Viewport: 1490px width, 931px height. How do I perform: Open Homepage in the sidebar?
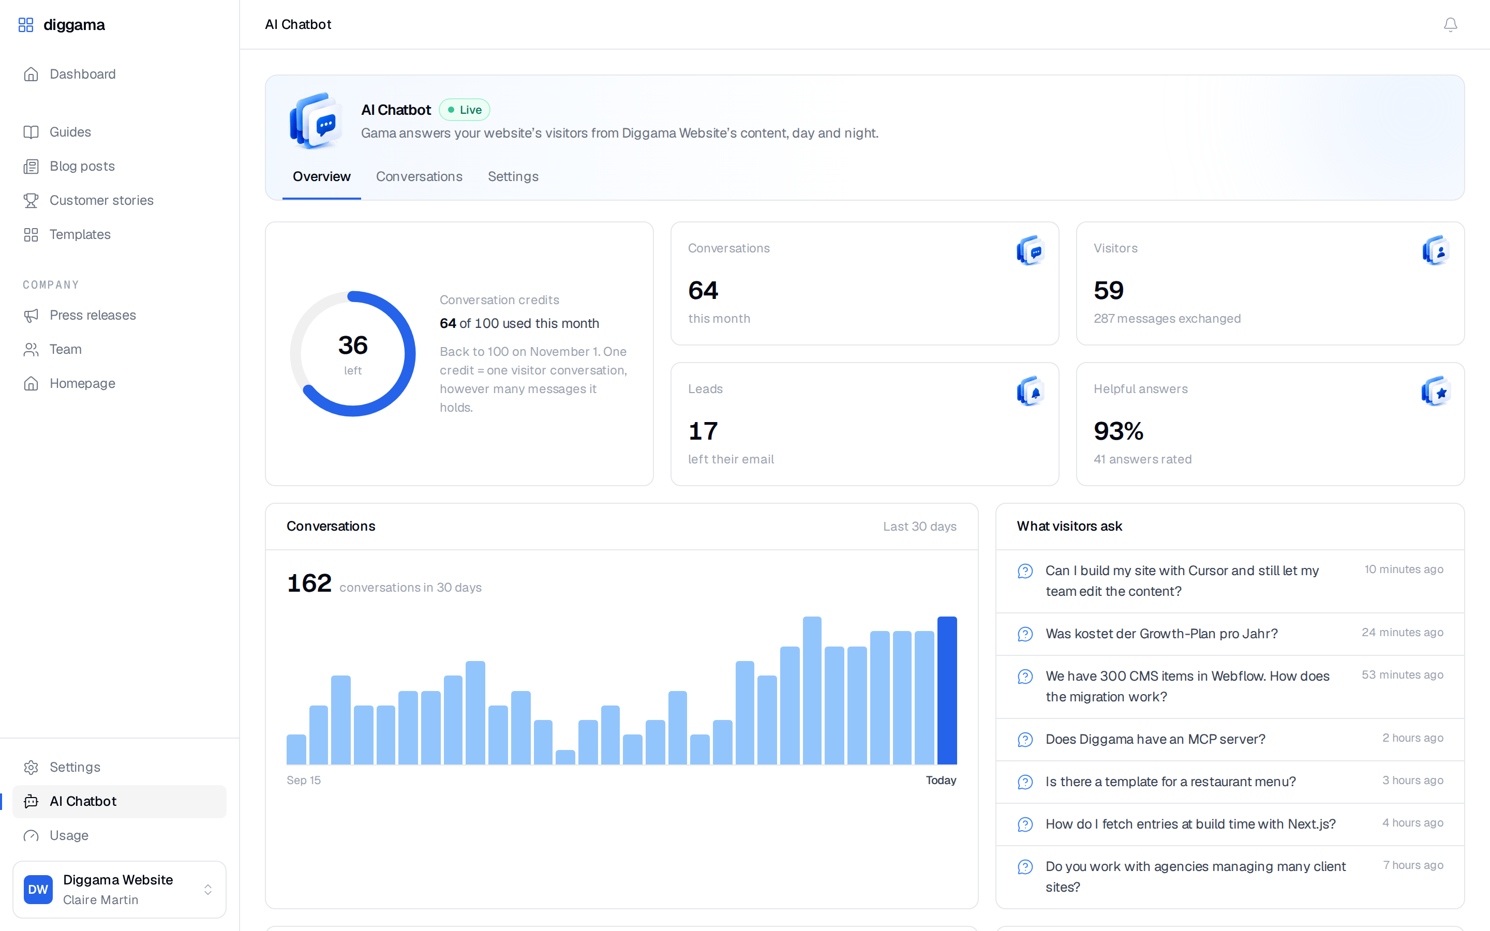click(120, 384)
